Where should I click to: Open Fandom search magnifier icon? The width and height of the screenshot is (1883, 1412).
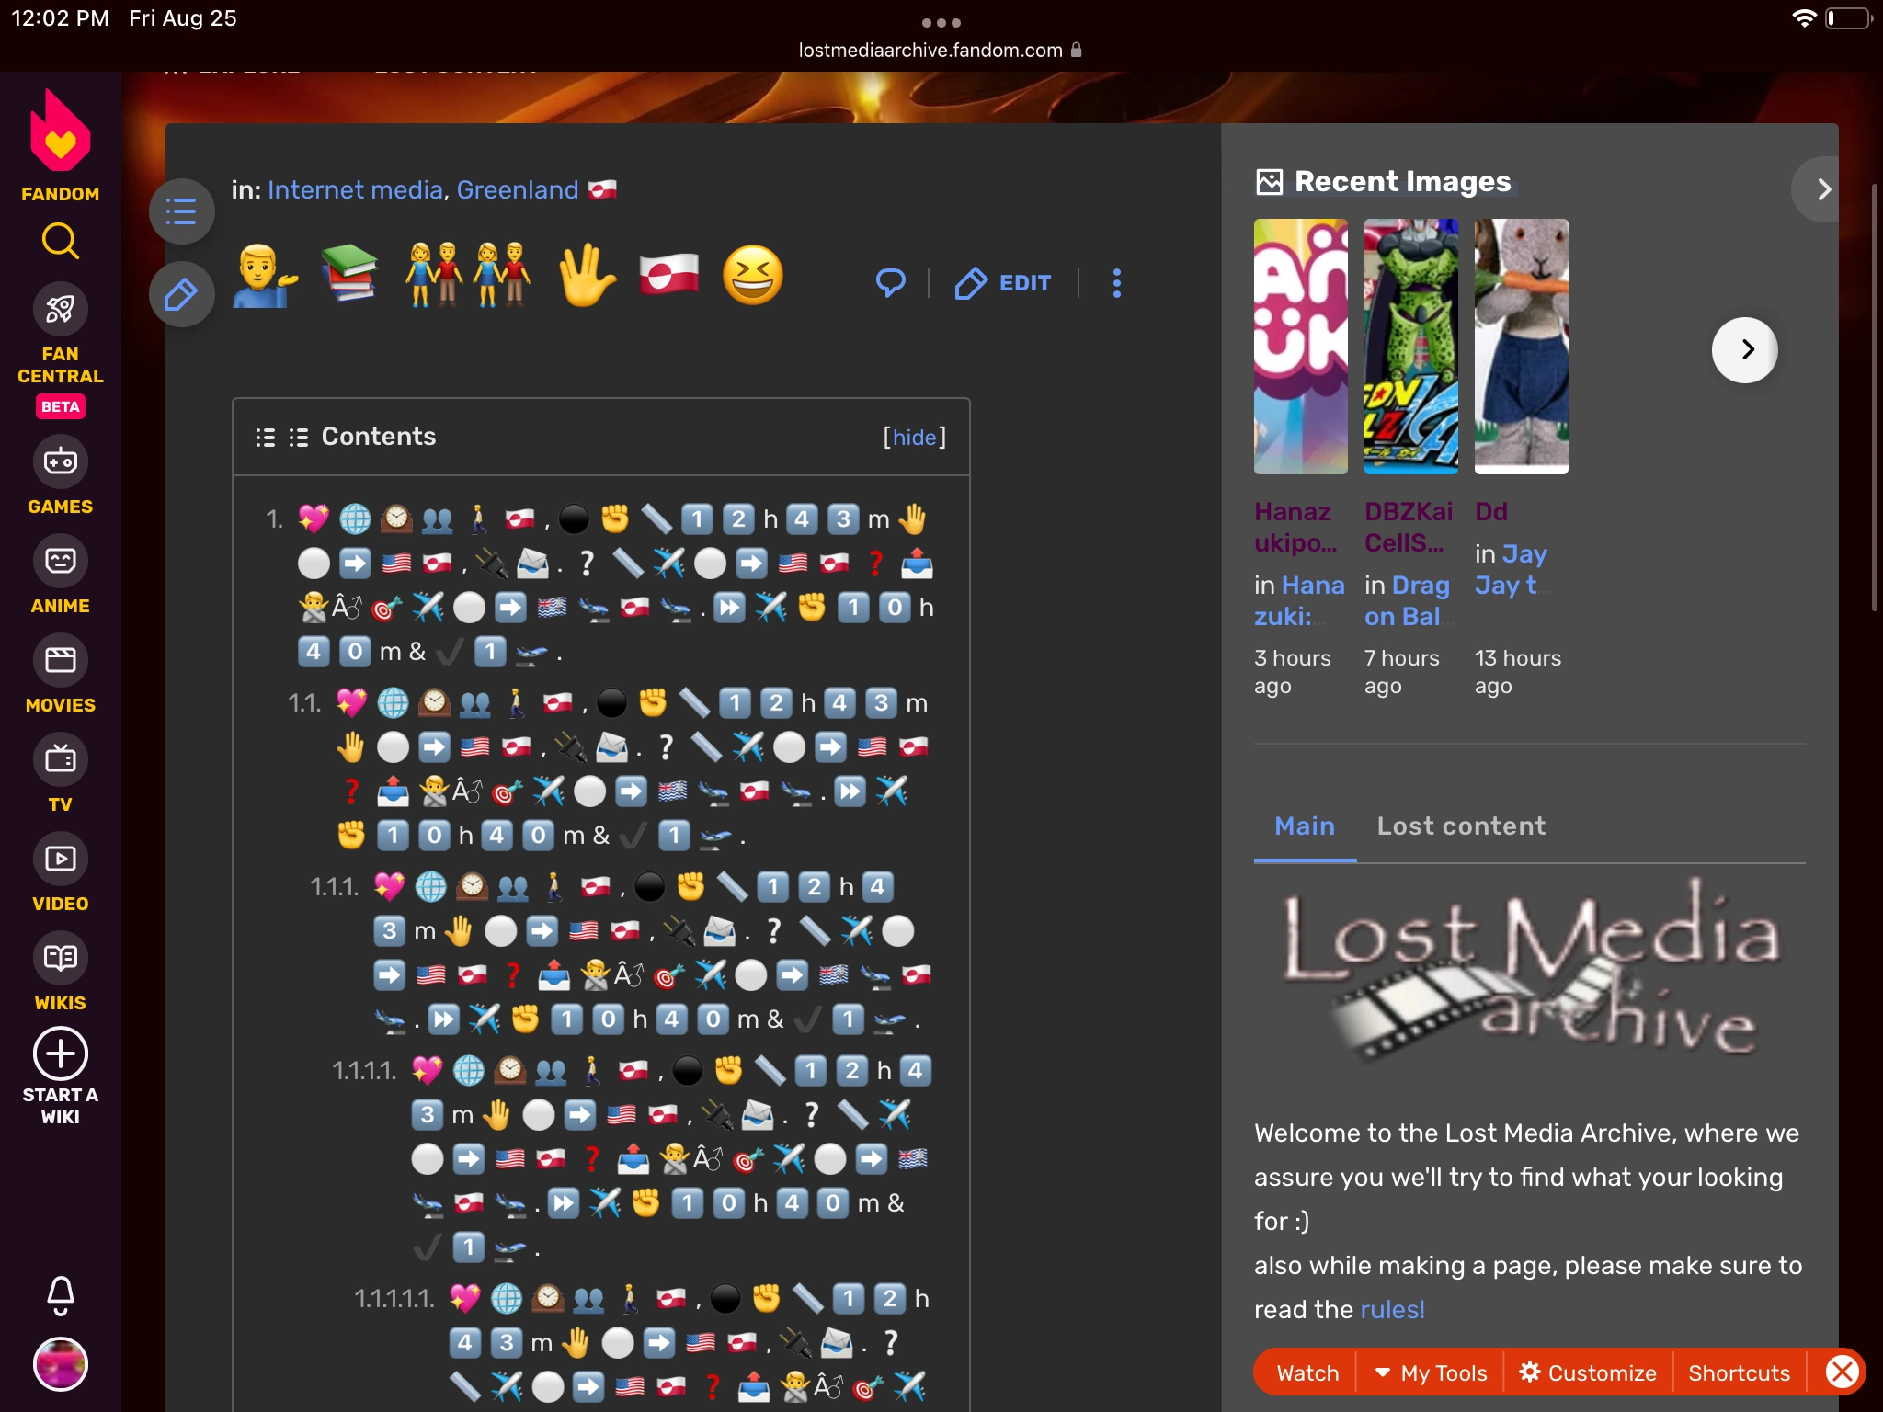pos(60,242)
